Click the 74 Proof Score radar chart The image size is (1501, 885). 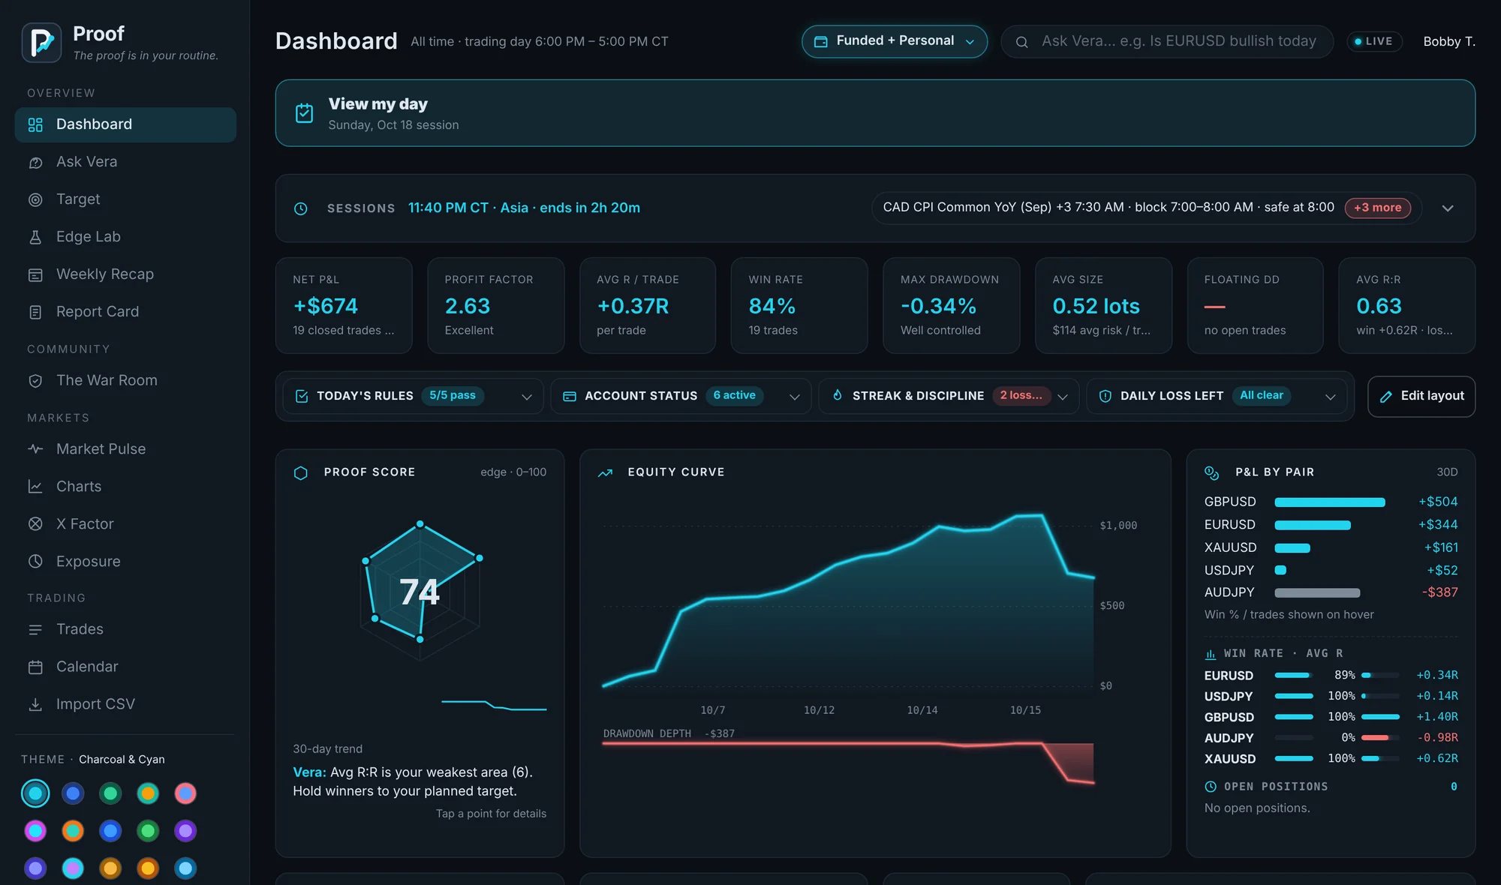(420, 592)
